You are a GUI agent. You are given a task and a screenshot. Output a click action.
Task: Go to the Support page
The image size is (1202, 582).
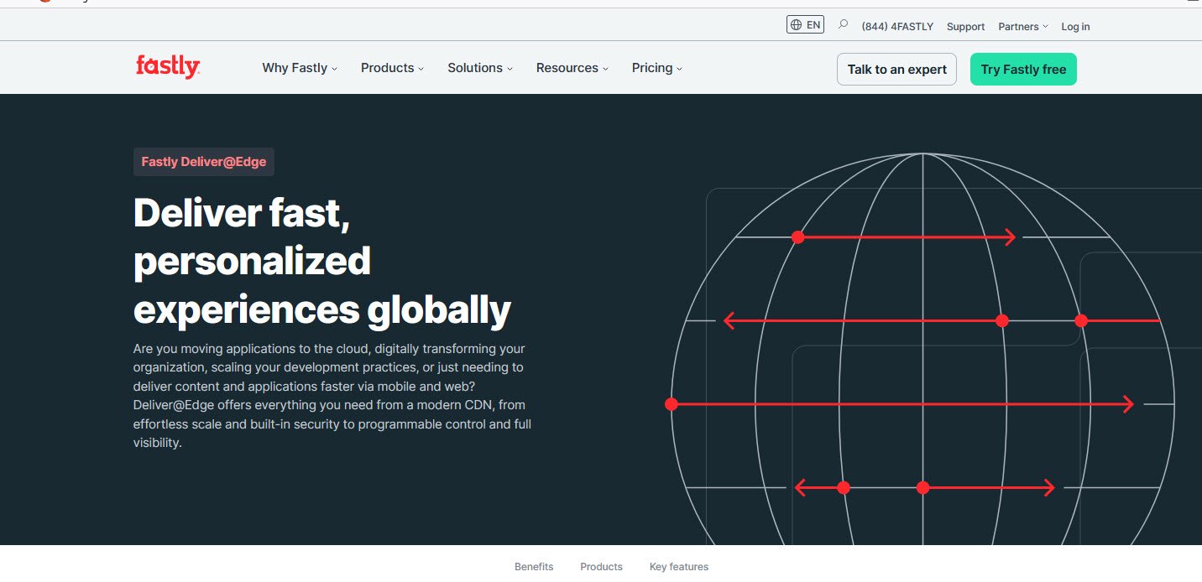[965, 27]
